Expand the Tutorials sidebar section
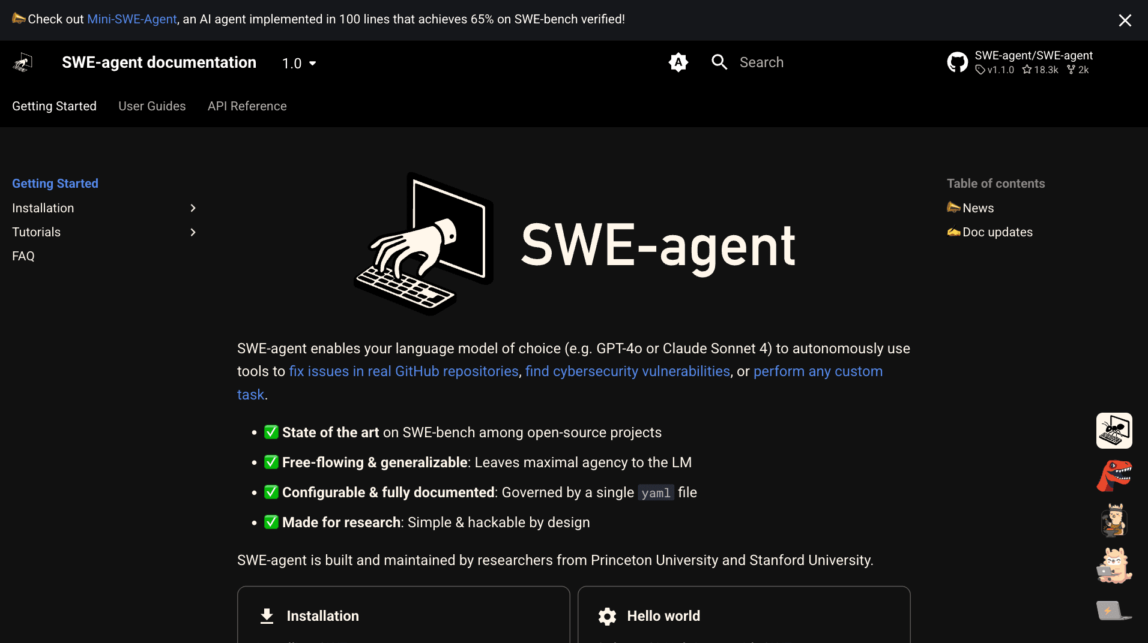The height and width of the screenshot is (643, 1148). coord(193,232)
